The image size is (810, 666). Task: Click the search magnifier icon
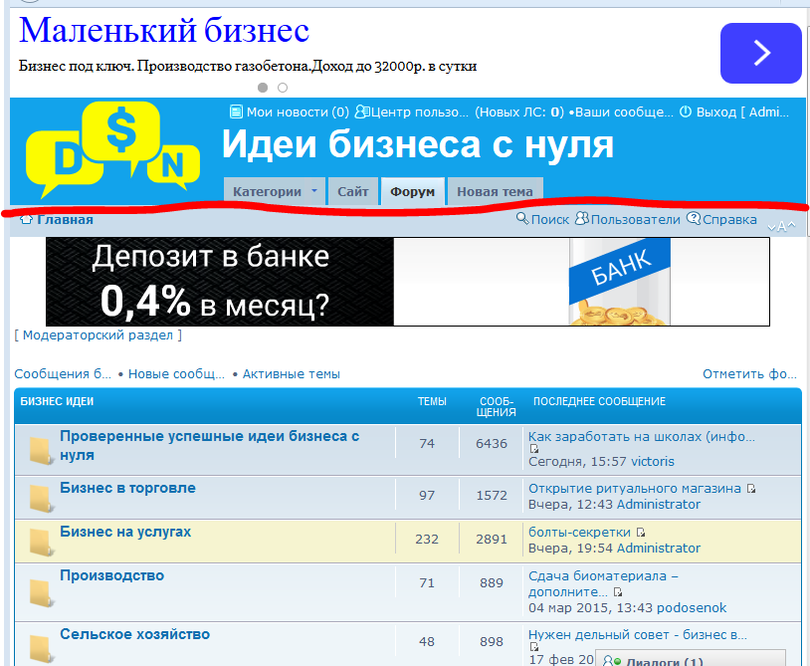(x=522, y=219)
